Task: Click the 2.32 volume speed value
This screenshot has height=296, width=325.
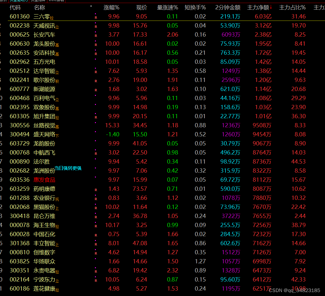Action: pyautogui.click(x=173, y=270)
